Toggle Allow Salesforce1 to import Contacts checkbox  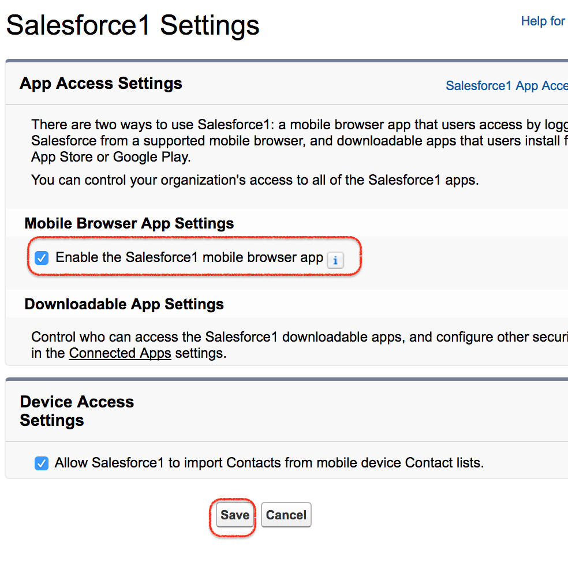[42, 463]
